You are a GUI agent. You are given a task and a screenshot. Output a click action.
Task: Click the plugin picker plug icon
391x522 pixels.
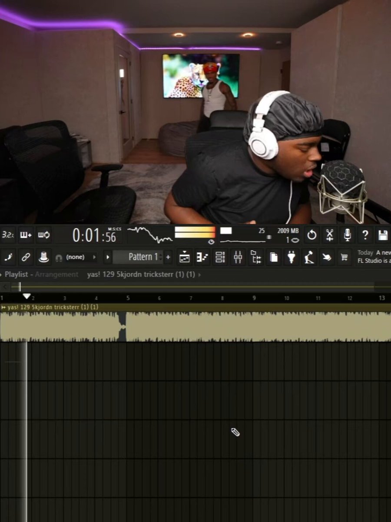(x=291, y=257)
